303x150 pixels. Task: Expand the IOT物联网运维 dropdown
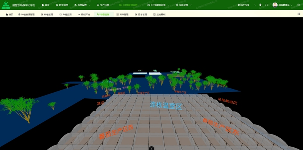(158, 5)
